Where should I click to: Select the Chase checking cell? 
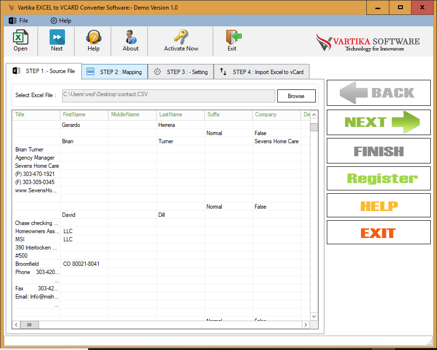[36, 223]
